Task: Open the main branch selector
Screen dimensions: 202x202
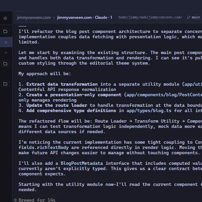Action: 196,17
